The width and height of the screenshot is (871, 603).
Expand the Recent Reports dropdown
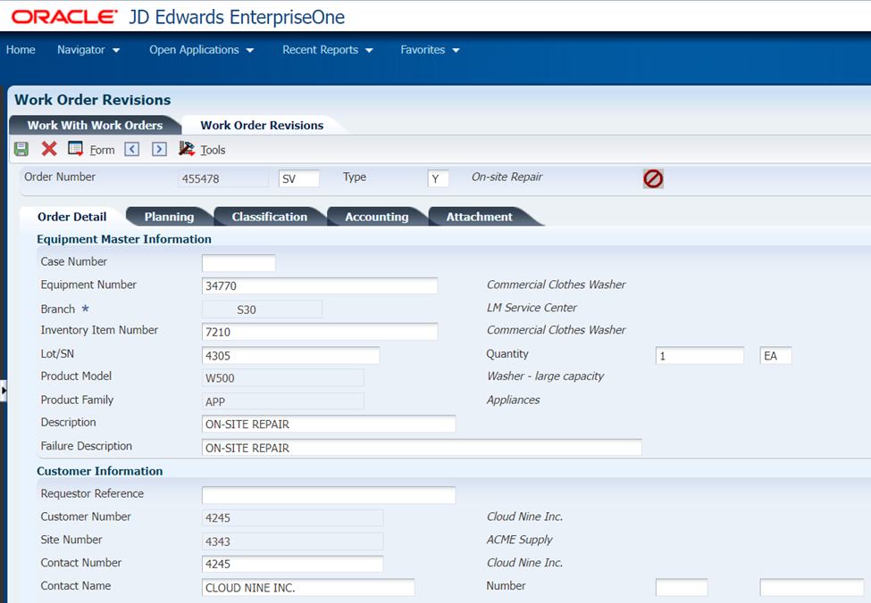tap(328, 50)
